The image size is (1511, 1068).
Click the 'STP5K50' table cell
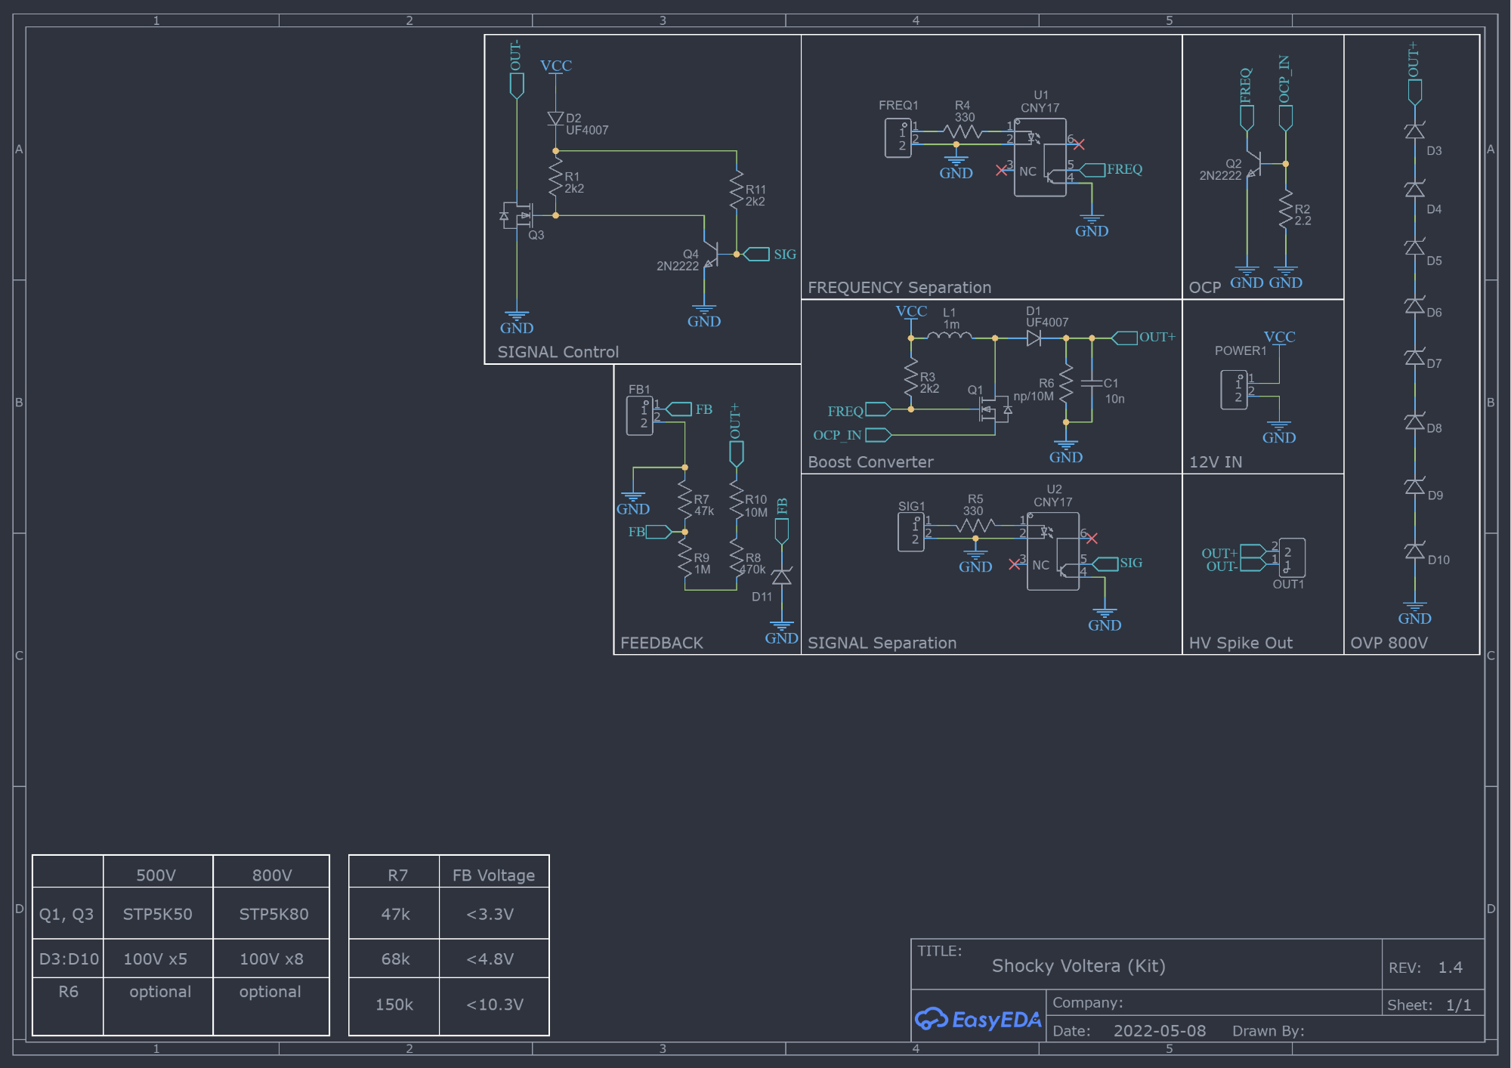157,914
